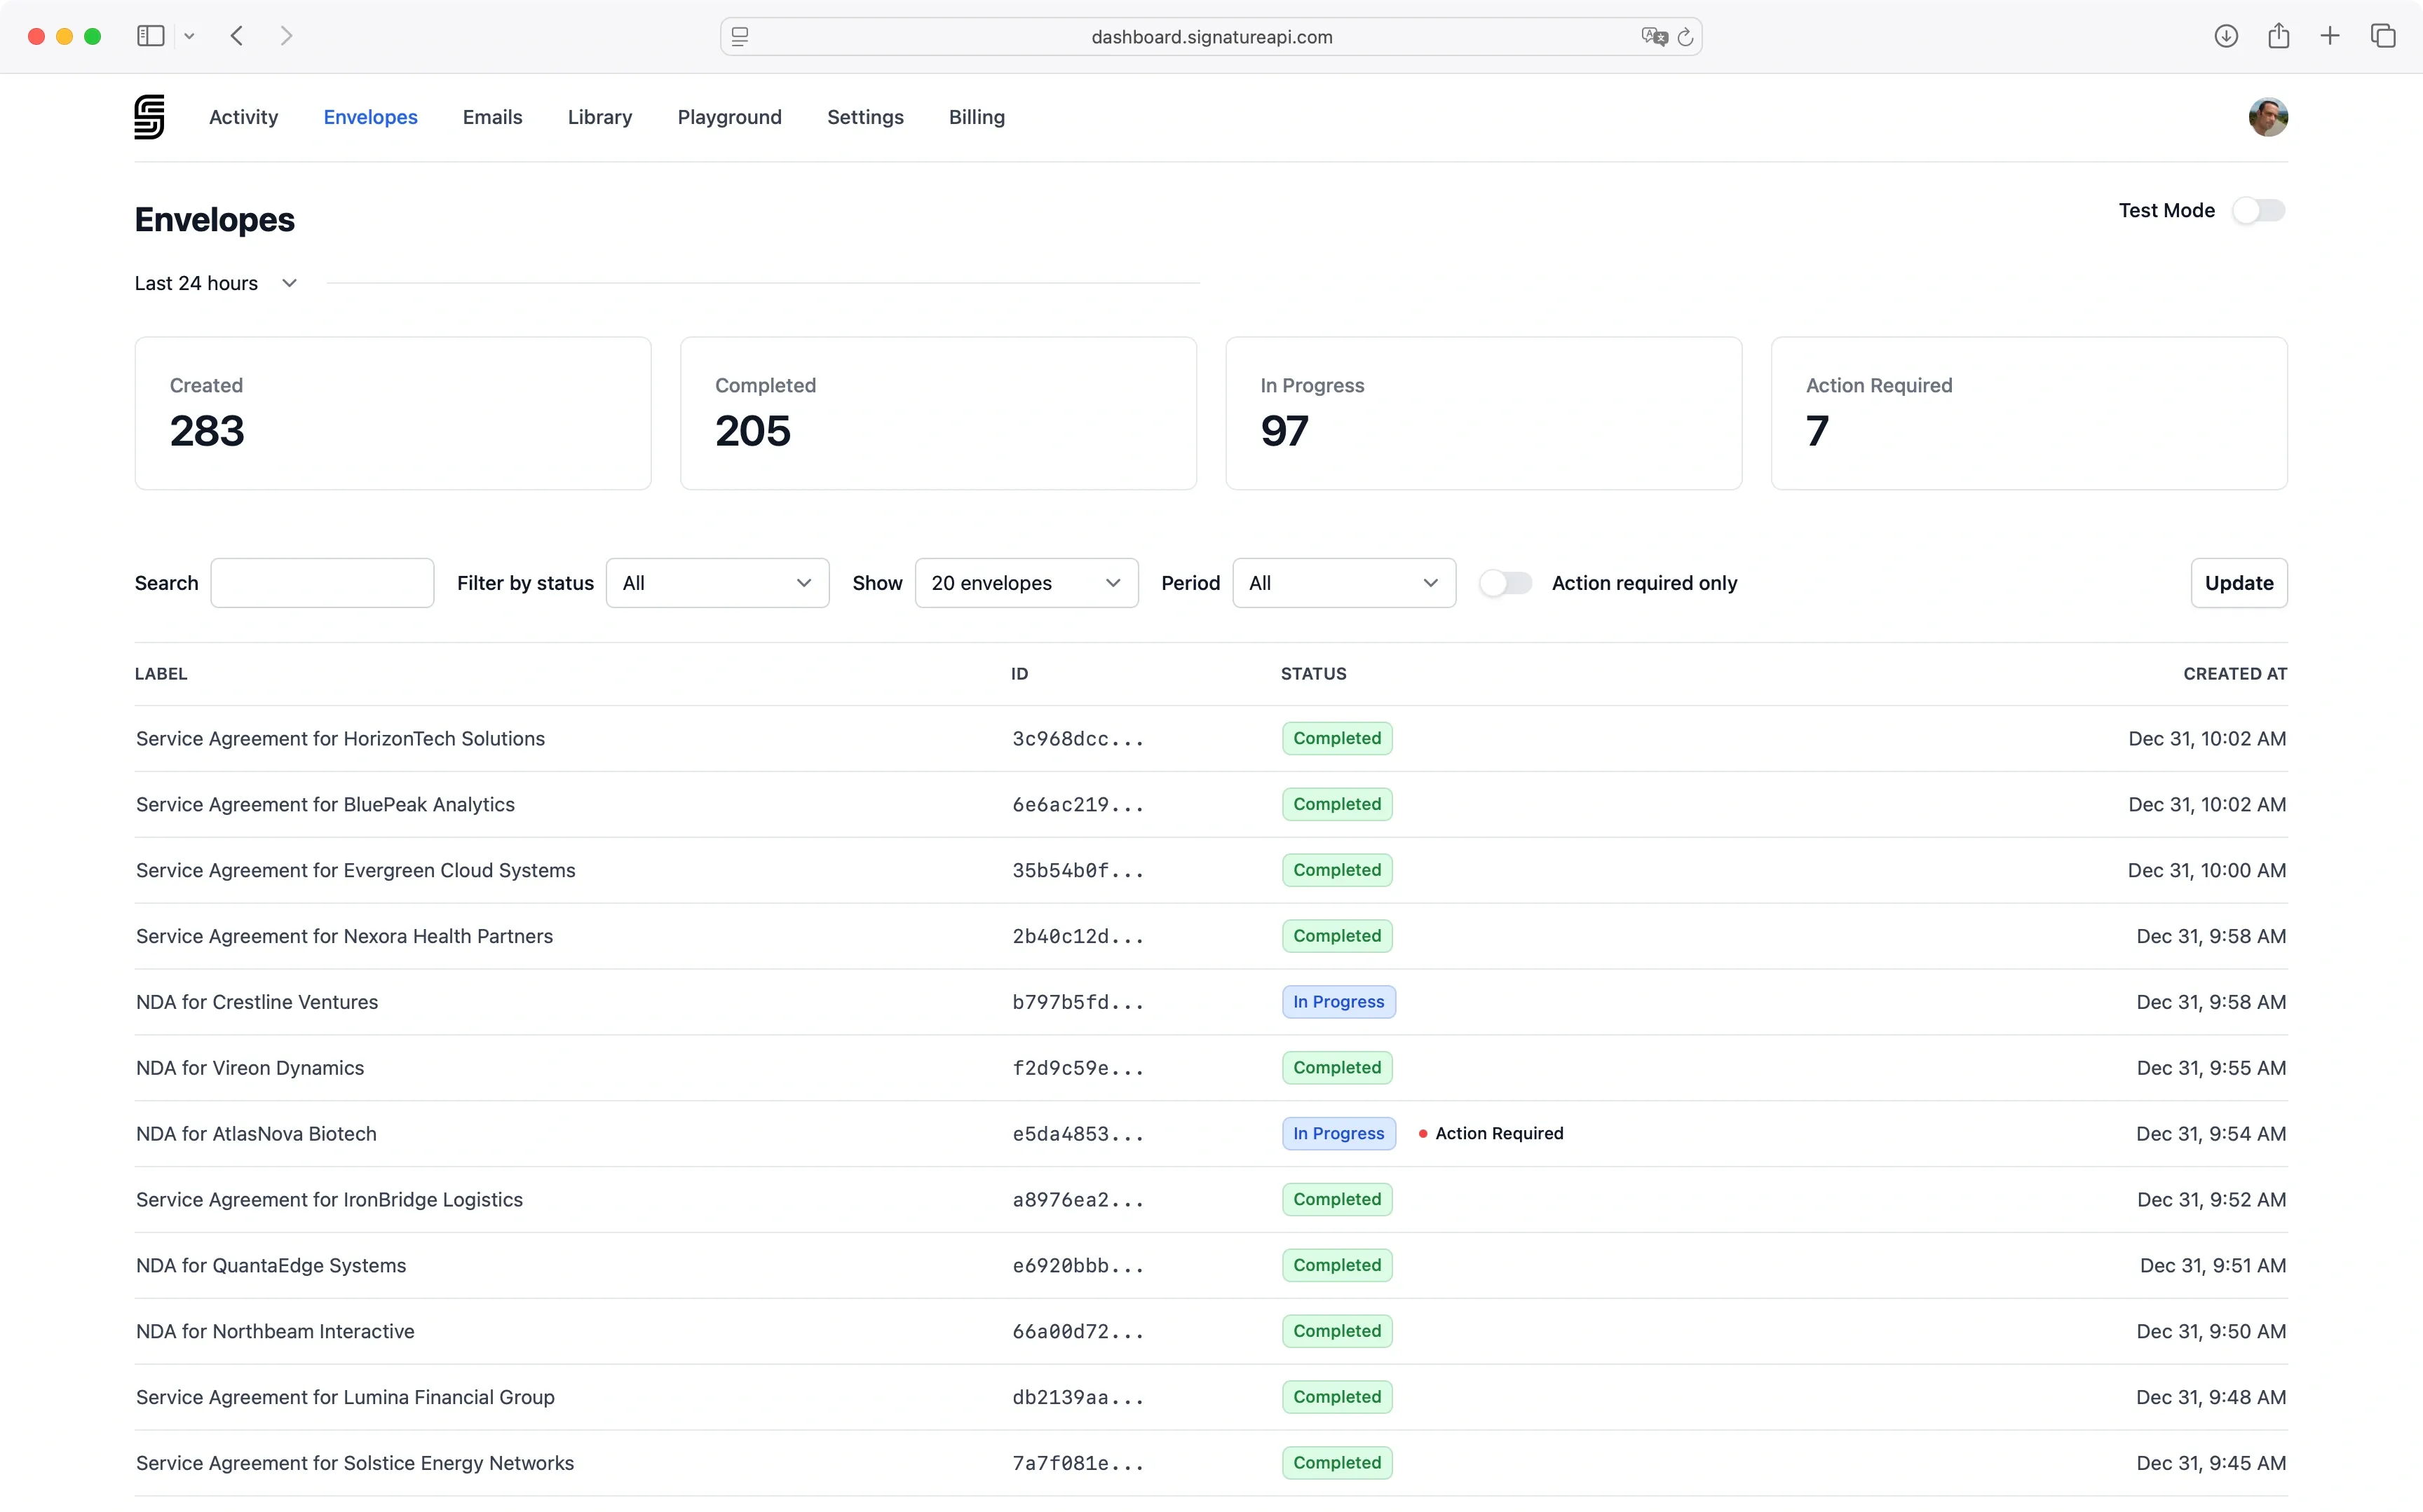This screenshot has width=2423, height=1512.
Task: Toggle Action required only switch
Action: (1506, 583)
